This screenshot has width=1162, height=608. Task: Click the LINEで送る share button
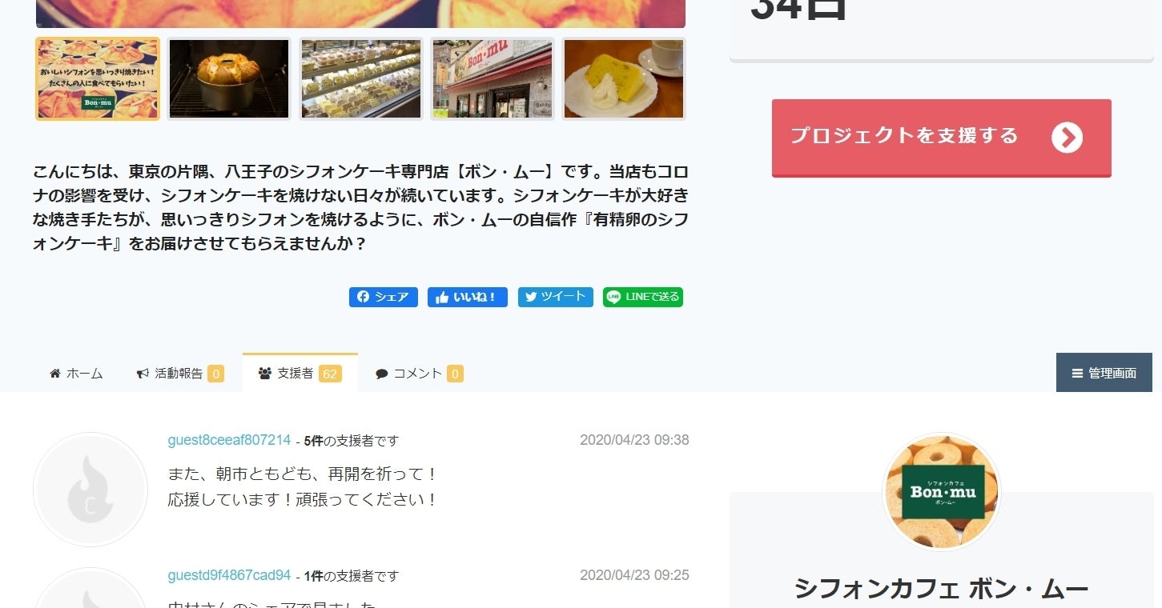[642, 297]
